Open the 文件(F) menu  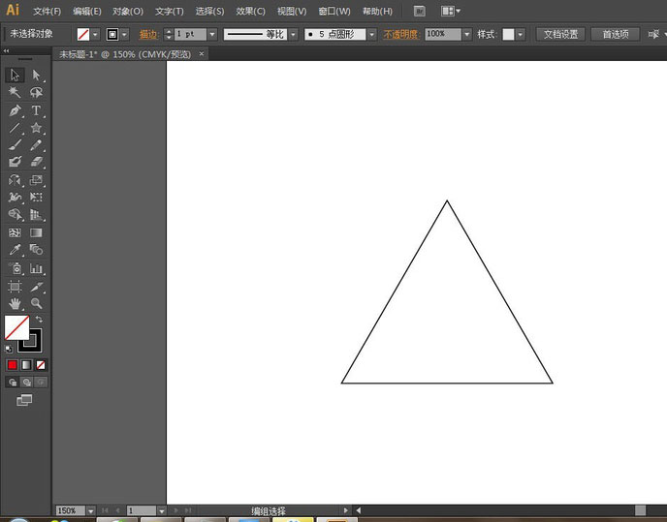[47, 12]
